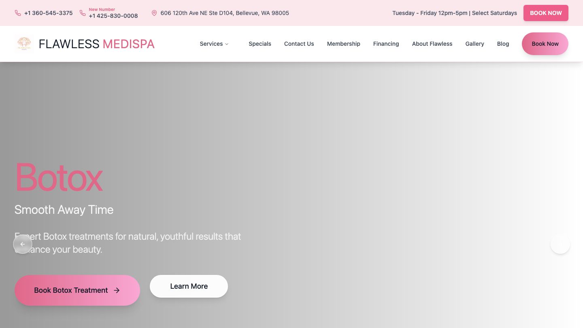Screen dimensions: 583x328
Task: Advance to next slide on the right
Action: (x=560, y=244)
